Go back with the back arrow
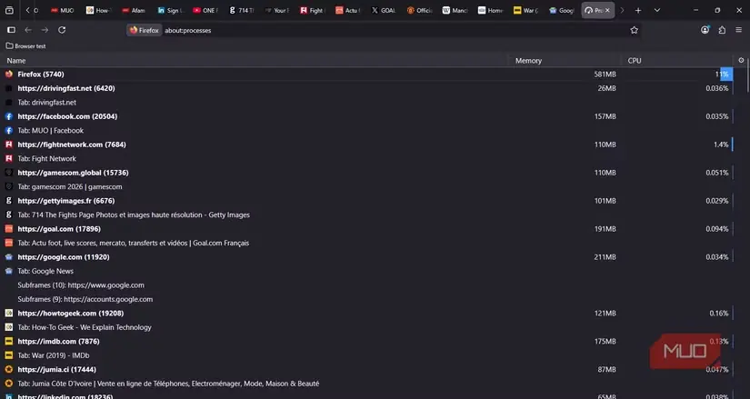Screen dimensions: 750x399 pos(28,30)
